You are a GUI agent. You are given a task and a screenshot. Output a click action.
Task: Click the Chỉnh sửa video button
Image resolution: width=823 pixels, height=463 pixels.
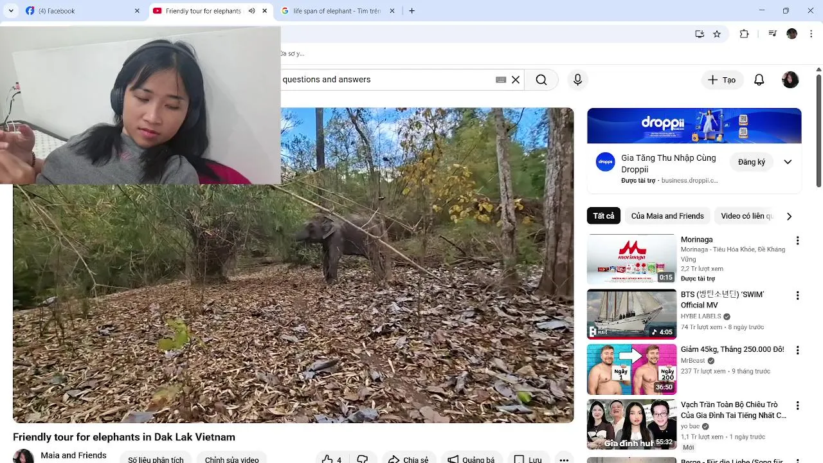(x=231, y=459)
